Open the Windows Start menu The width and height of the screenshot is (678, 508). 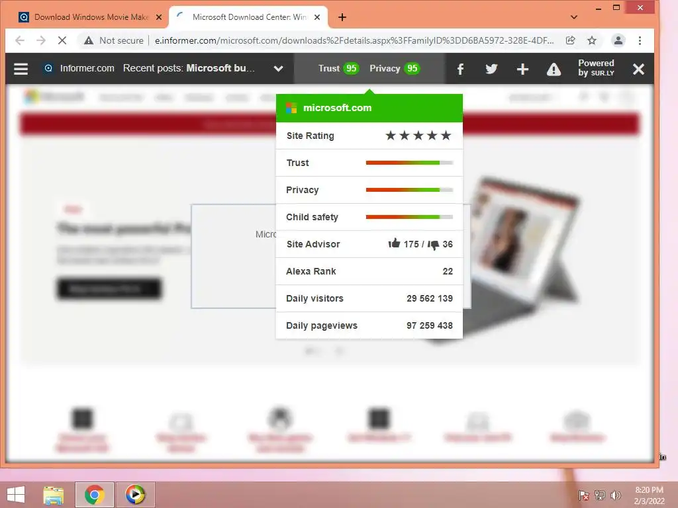click(x=16, y=495)
